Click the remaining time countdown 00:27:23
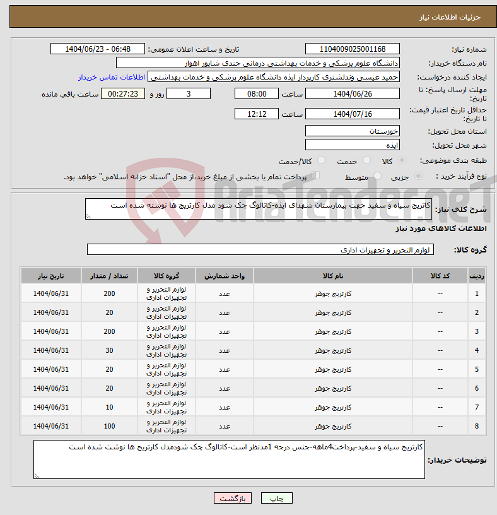 pyautogui.click(x=123, y=93)
